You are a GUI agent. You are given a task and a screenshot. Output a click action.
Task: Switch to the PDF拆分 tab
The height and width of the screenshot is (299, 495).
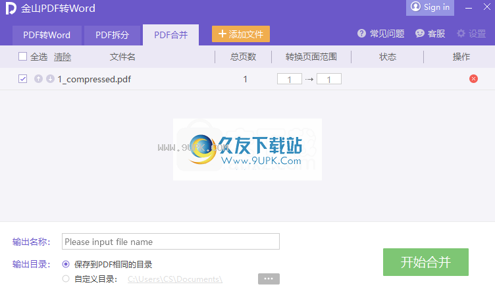coord(112,35)
